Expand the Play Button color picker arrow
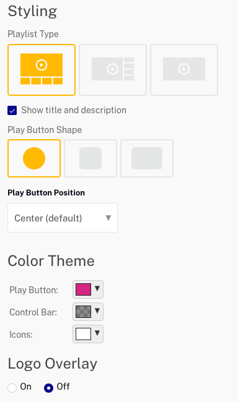 [97, 289]
